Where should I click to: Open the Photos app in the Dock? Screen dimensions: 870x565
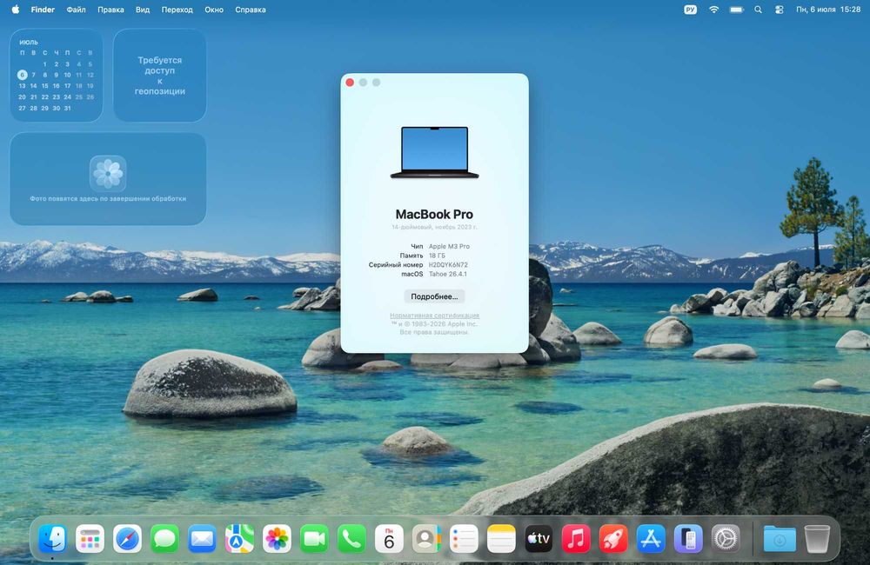point(277,538)
